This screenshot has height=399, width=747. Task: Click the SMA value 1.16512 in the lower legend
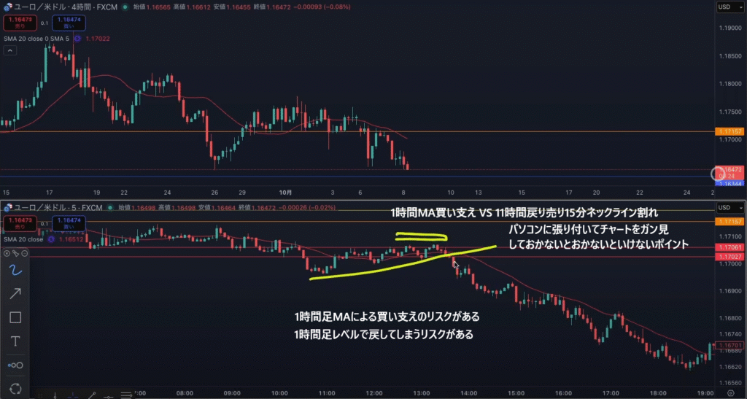[72, 239]
